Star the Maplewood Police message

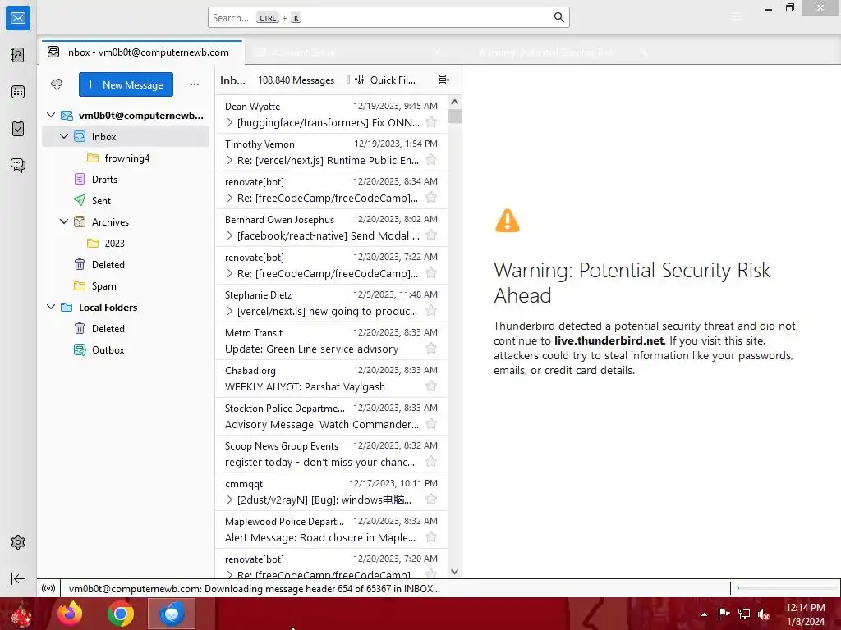[x=430, y=536]
